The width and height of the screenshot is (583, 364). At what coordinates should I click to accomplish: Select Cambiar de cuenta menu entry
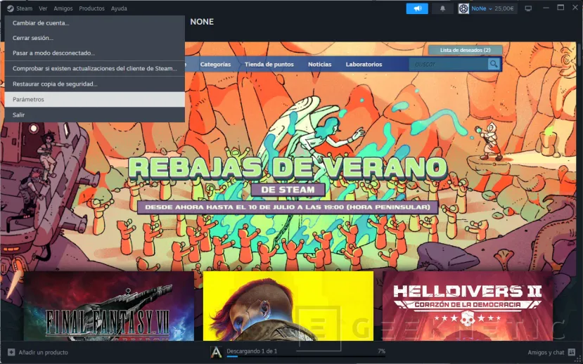(95, 23)
